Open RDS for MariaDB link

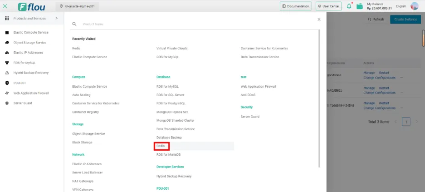pyautogui.click(x=168, y=155)
